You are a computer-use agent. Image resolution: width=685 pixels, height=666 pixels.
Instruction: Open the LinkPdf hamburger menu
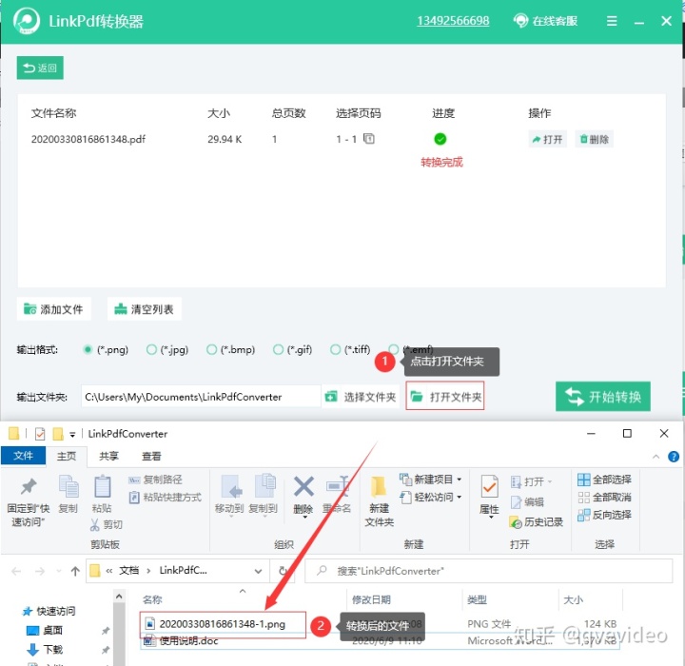point(612,21)
